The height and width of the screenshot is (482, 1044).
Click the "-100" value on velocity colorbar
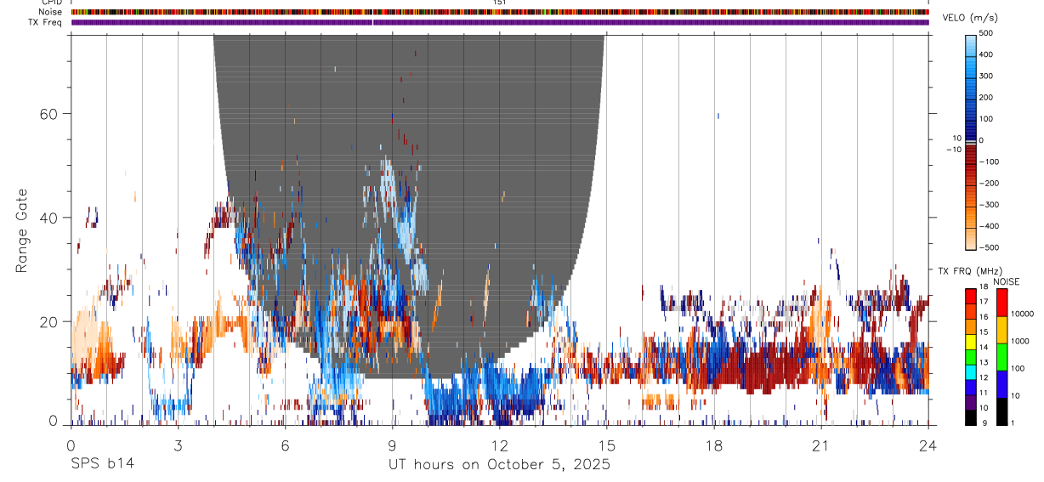click(990, 162)
